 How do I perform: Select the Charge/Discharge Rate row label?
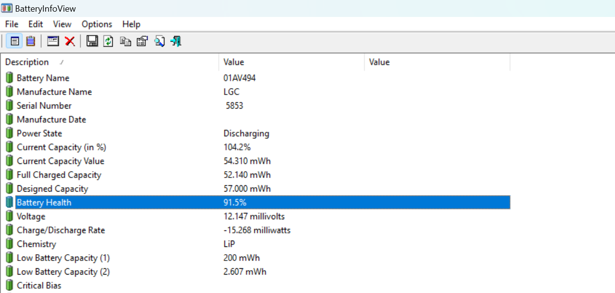coord(61,230)
